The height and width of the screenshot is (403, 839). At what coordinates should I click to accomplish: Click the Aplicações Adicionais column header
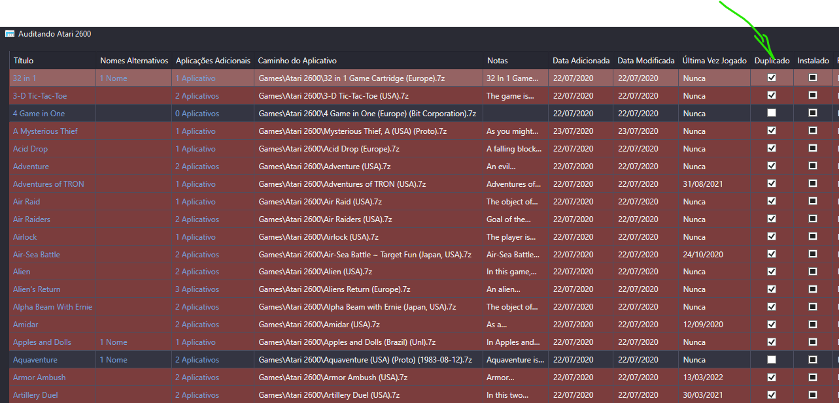[x=213, y=61]
